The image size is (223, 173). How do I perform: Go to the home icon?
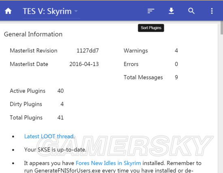point(8,11)
